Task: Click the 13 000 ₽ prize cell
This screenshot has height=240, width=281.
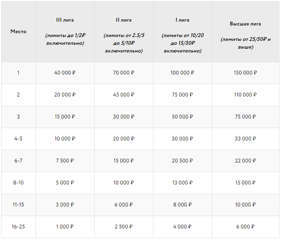Action: tap(182, 183)
